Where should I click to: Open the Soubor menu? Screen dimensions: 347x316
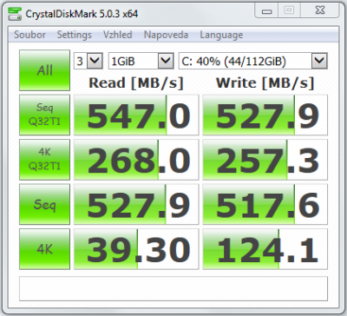click(x=29, y=35)
